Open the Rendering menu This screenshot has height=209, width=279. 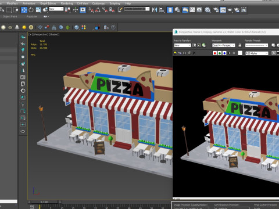coord(67,3)
